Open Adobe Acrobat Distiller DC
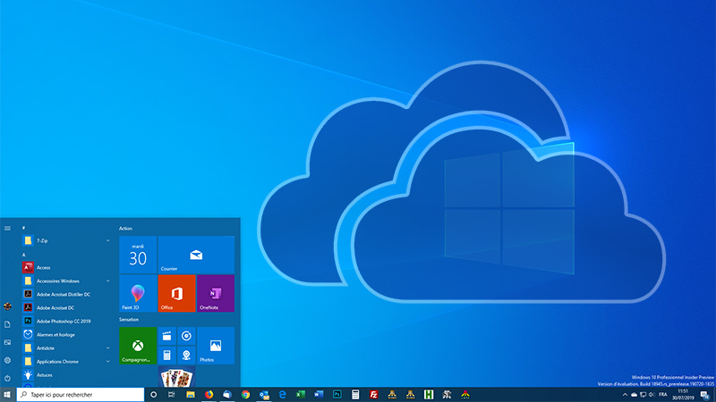Screen dimensions: 716x402 67,295
